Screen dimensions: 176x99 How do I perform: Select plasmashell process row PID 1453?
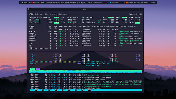click(85, 78)
